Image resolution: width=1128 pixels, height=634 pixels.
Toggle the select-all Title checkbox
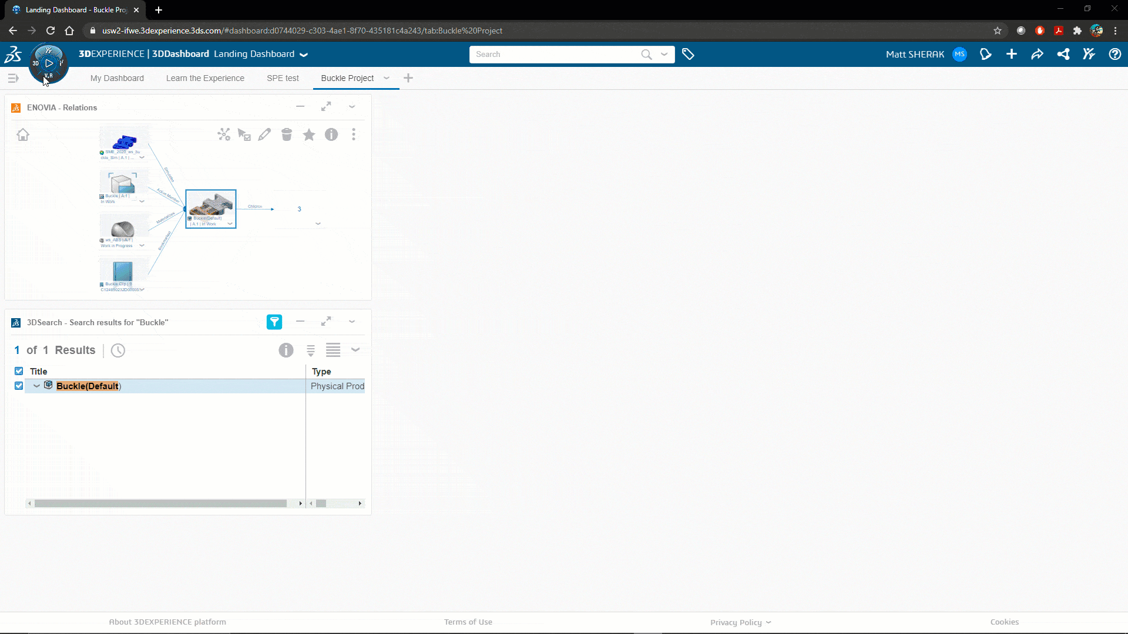(19, 371)
